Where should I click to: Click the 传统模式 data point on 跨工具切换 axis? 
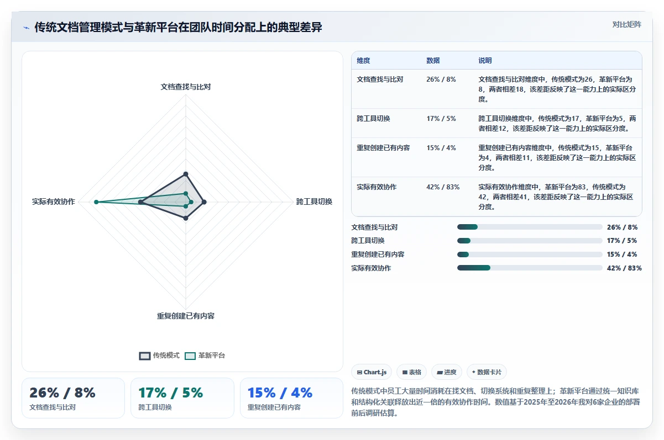[x=204, y=202]
